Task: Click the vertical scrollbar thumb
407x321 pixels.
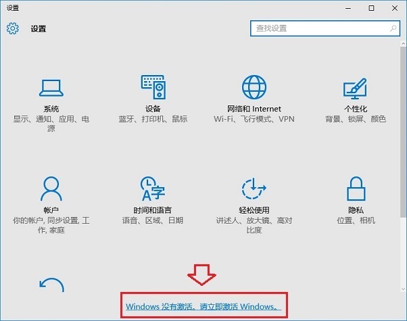Action: [x=403, y=132]
